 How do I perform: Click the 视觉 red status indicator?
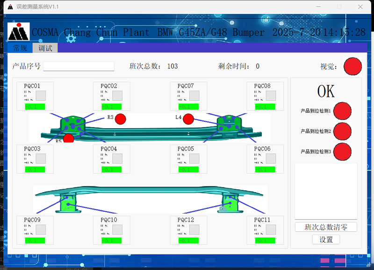(352, 66)
